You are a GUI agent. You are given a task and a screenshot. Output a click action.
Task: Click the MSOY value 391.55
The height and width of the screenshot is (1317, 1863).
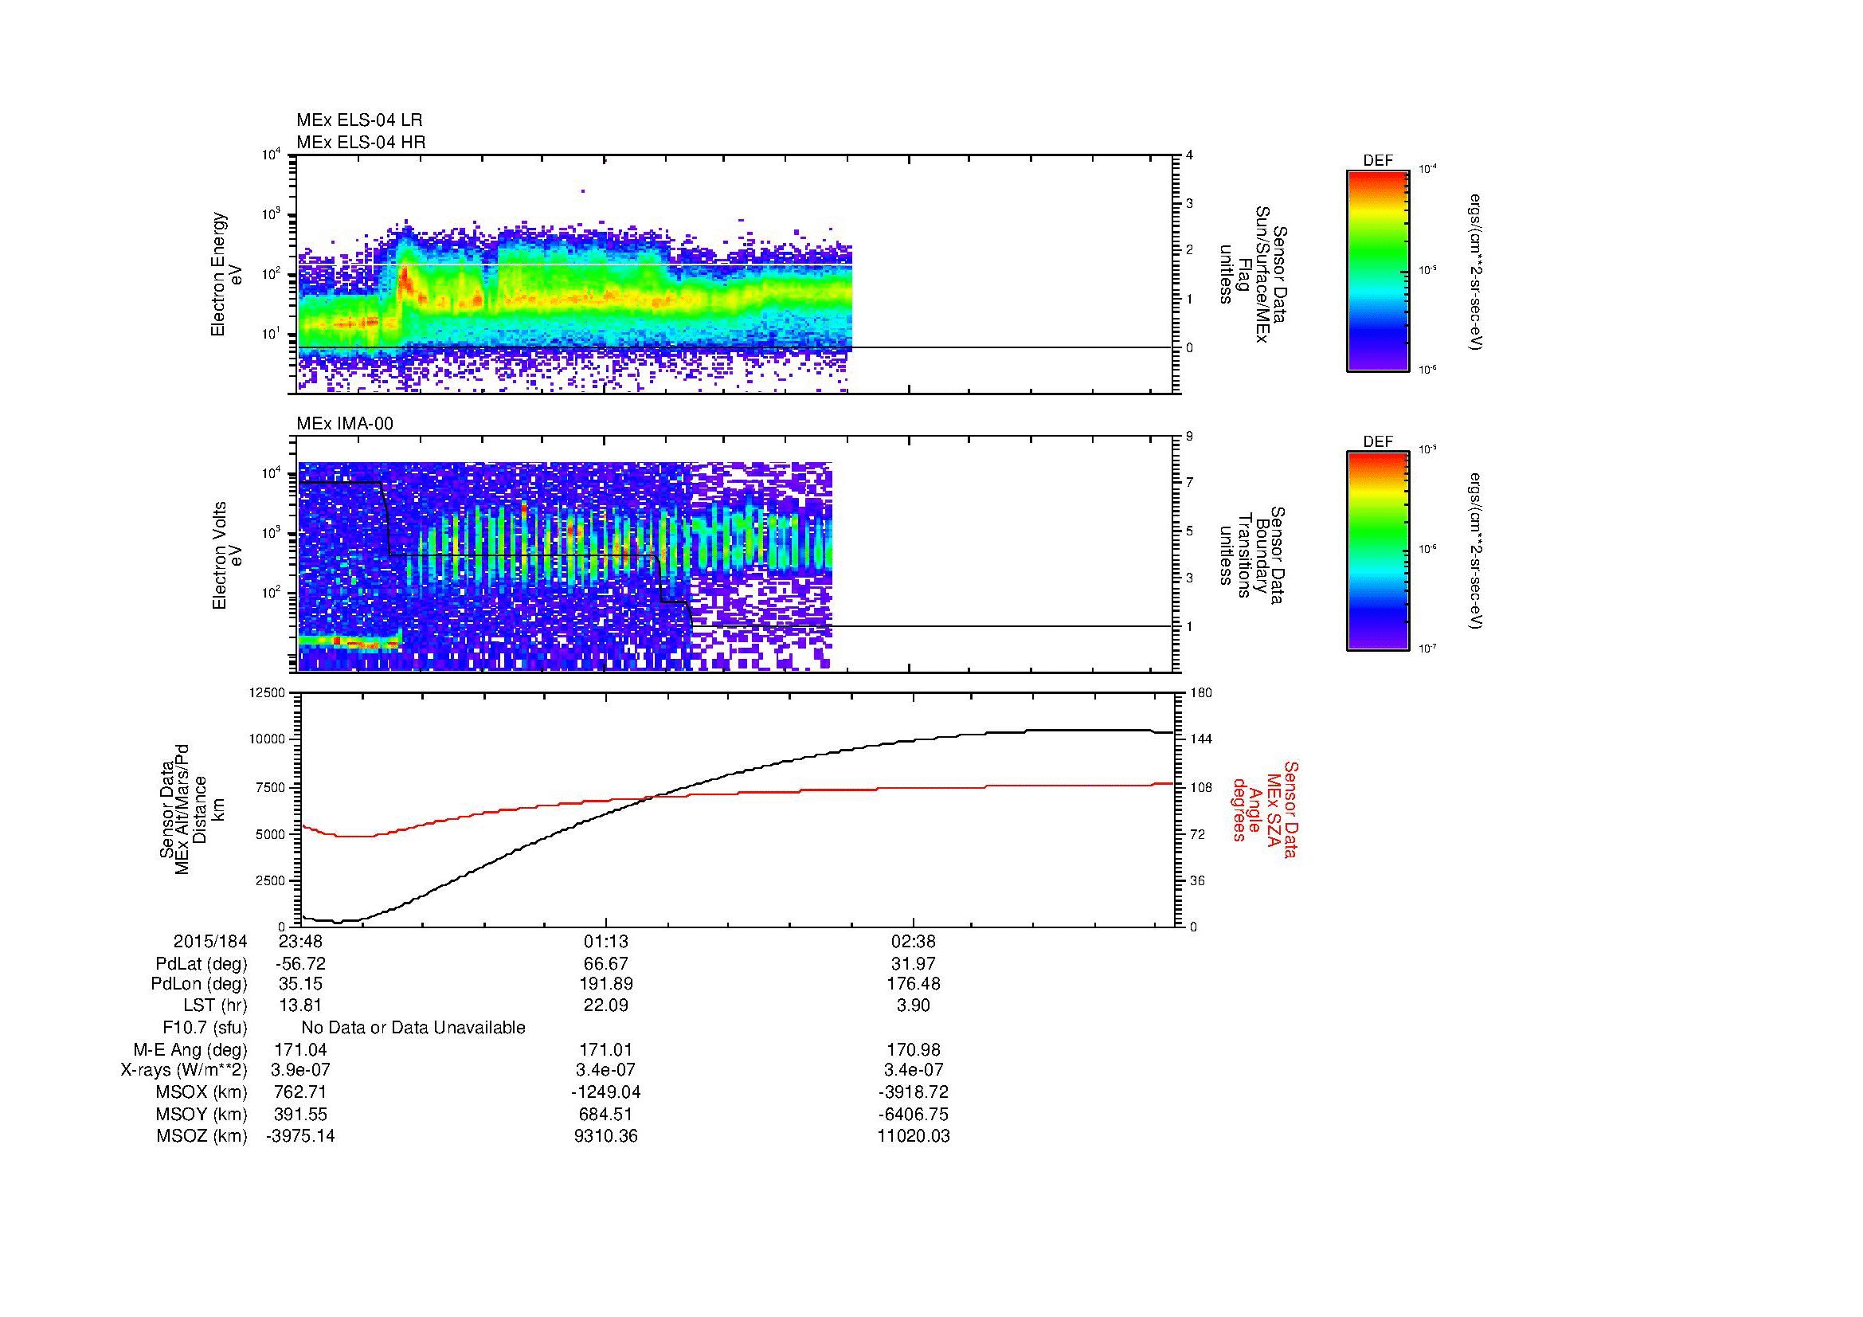coord(300,1114)
